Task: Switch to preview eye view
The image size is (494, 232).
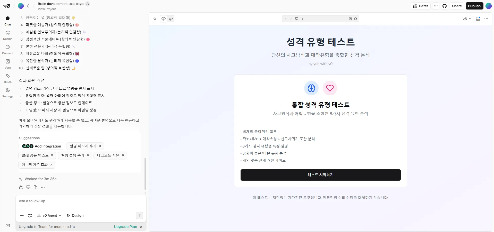Action: pos(164,19)
